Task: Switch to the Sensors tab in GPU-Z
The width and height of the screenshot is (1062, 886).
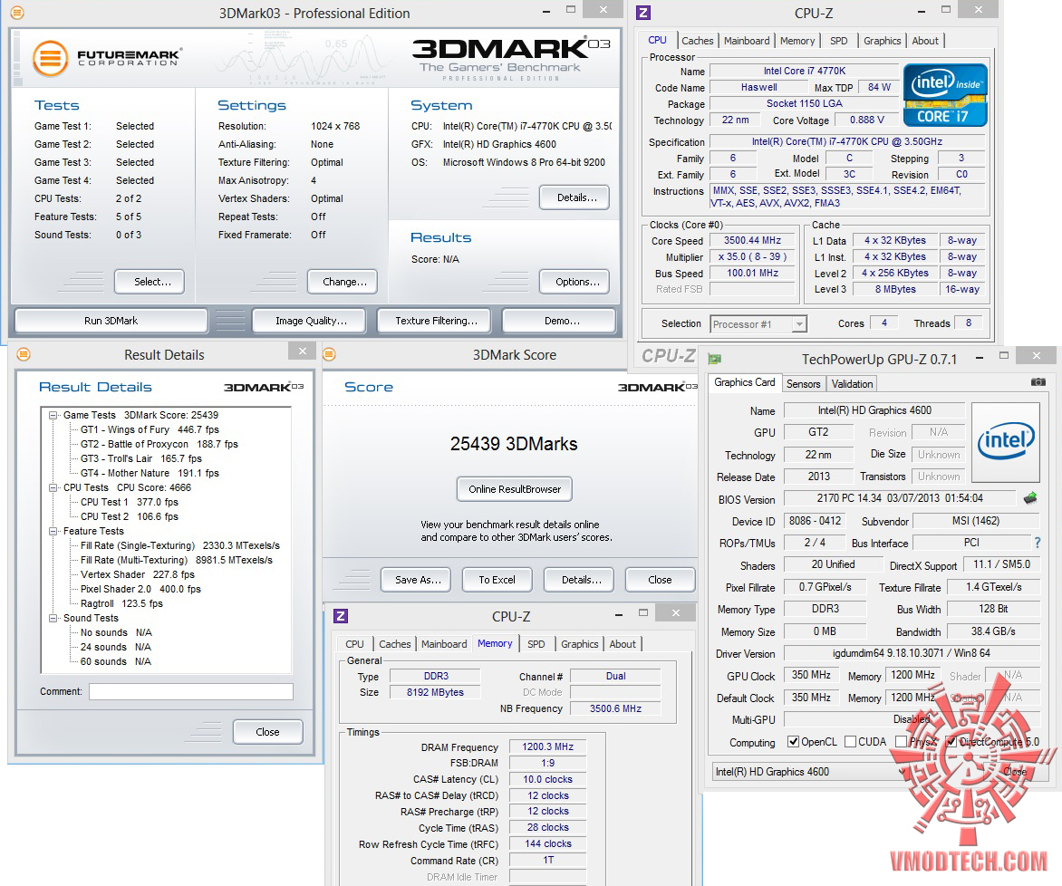Action: pyautogui.click(x=803, y=383)
